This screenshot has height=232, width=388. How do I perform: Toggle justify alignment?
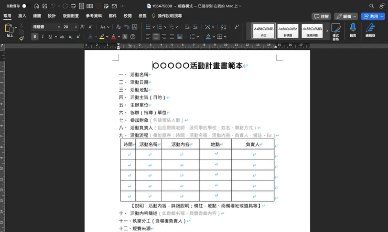coord(172,37)
